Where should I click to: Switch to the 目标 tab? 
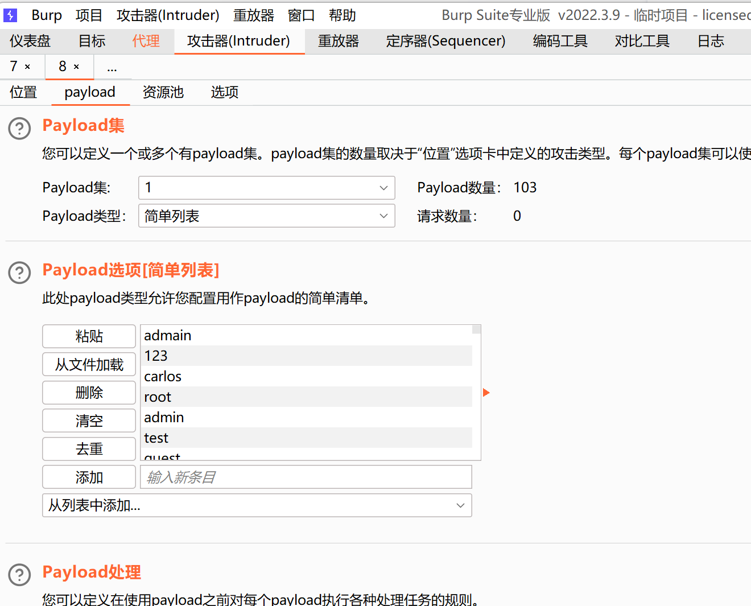(92, 41)
